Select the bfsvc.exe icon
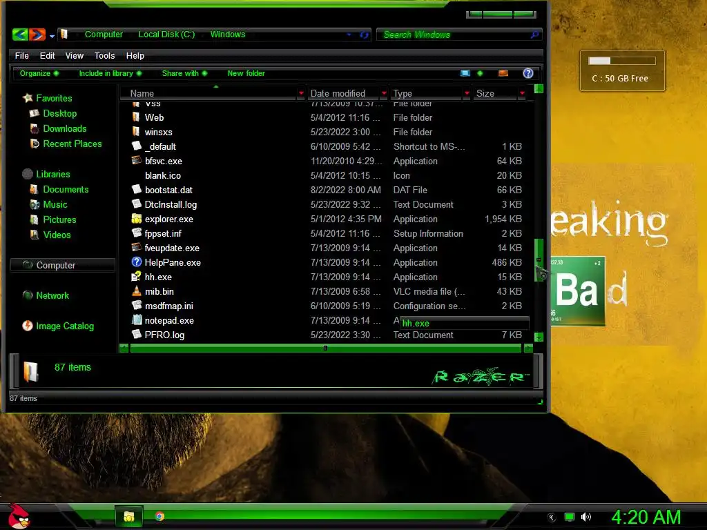Viewport: 707px width, 530px height. [x=136, y=160]
